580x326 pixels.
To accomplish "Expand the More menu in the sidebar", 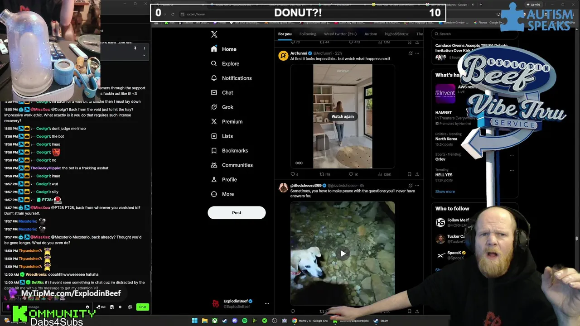I will [x=222, y=194].
